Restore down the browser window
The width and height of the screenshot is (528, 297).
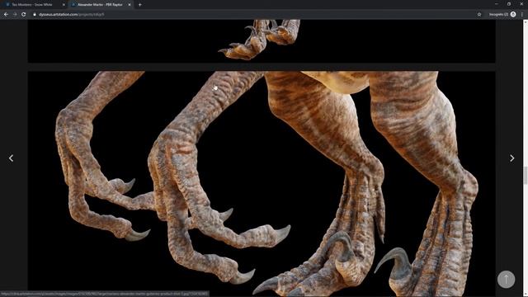[x=509, y=4]
